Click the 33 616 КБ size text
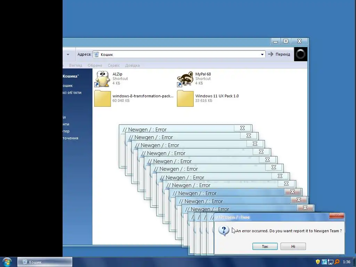Screen dimensions: 356x267 point(204,100)
